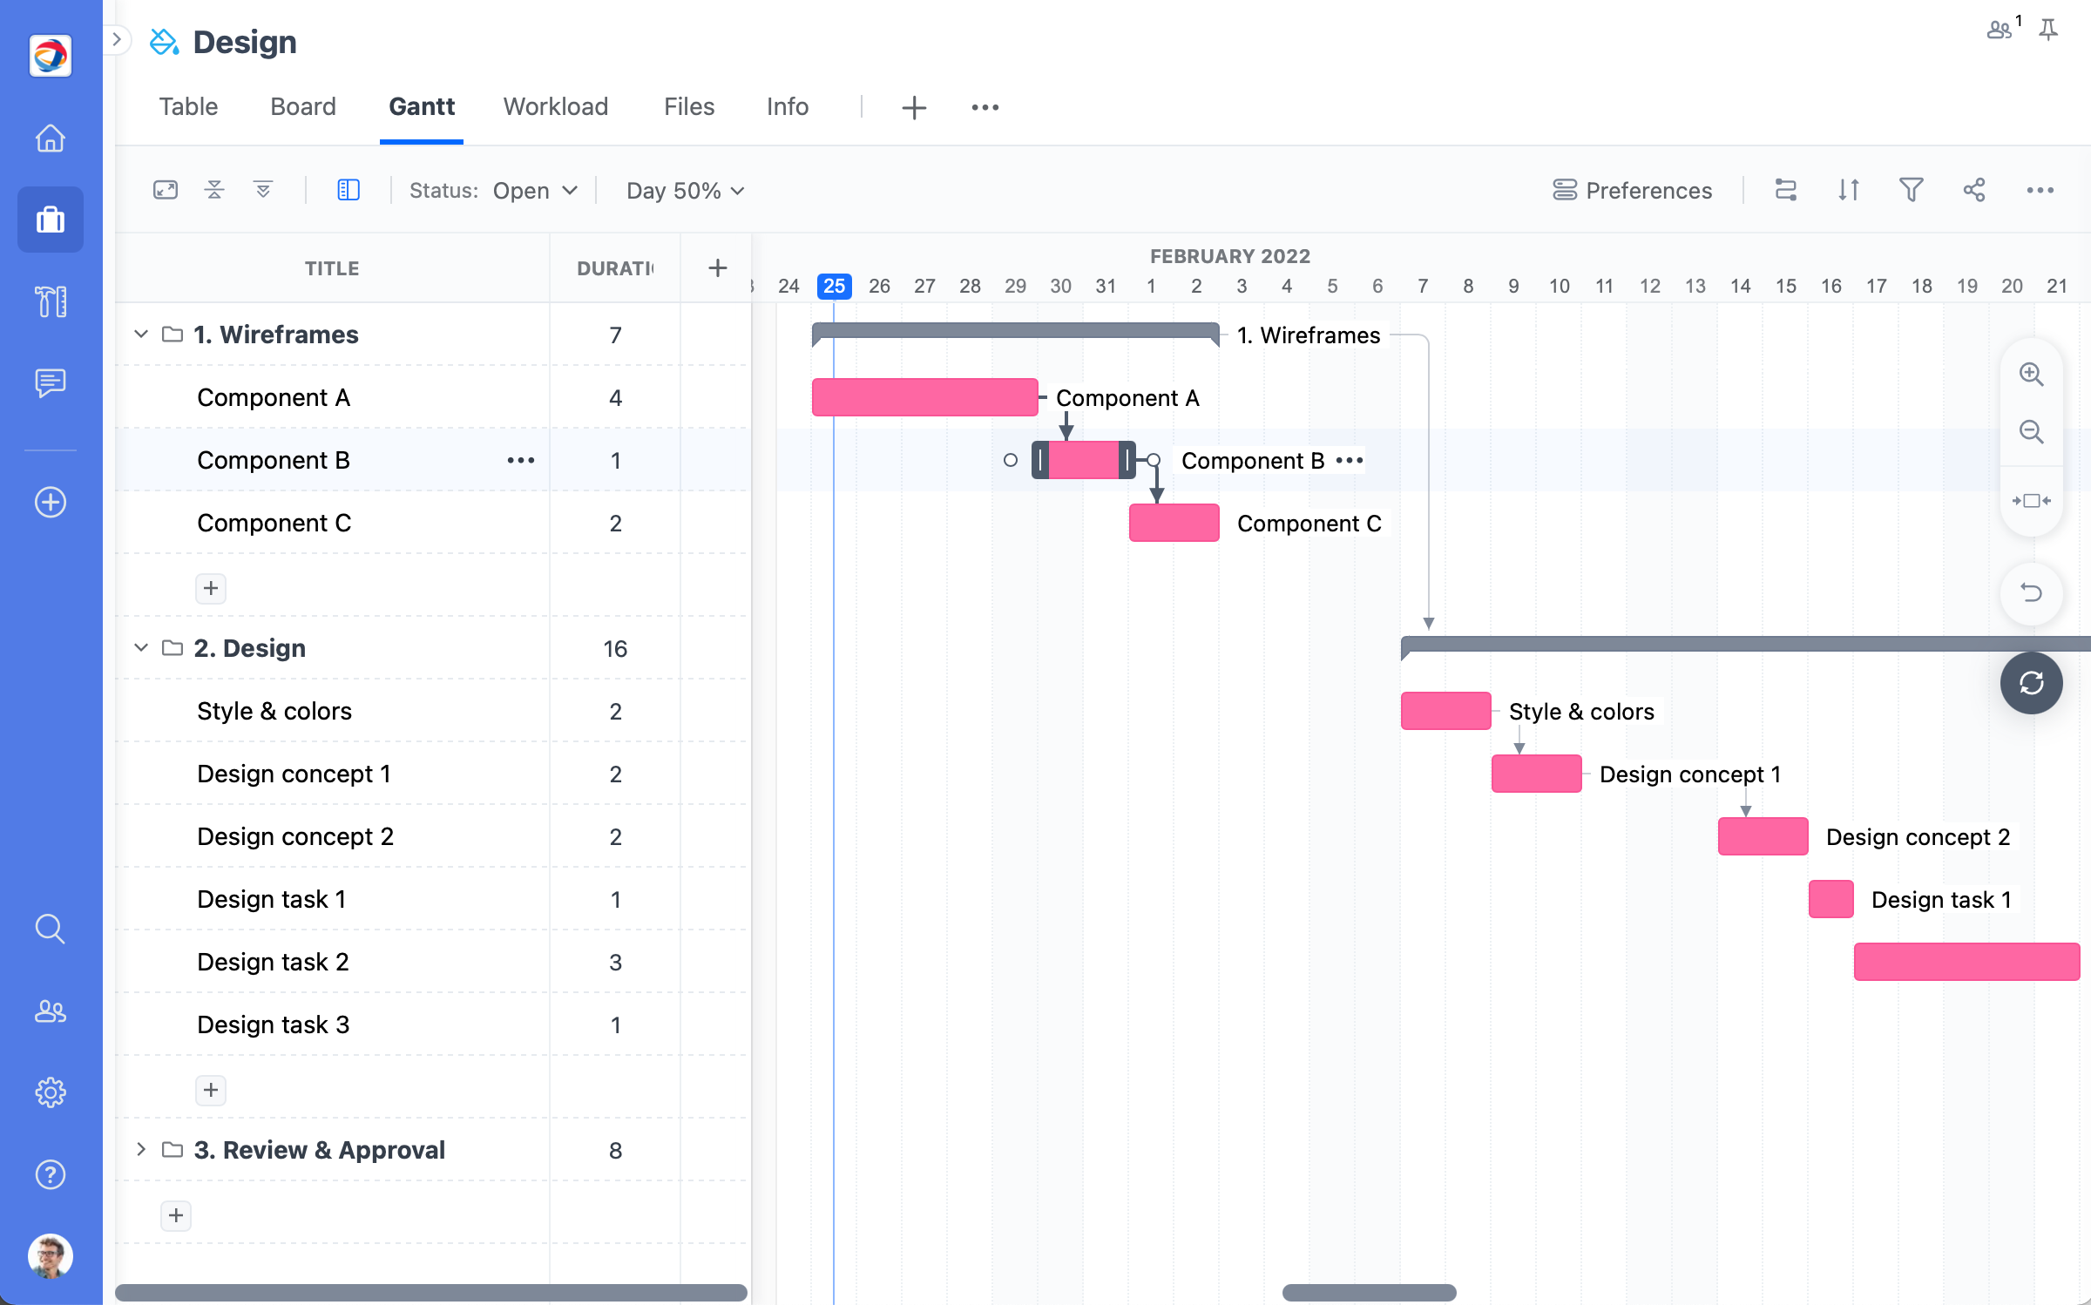This screenshot has height=1305, width=2091.
Task: Open Component B row options
Action: [x=521, y=460]
